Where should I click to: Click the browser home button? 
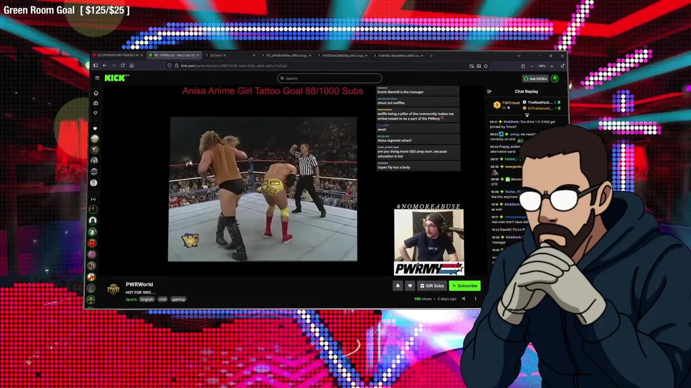point(131,66)
